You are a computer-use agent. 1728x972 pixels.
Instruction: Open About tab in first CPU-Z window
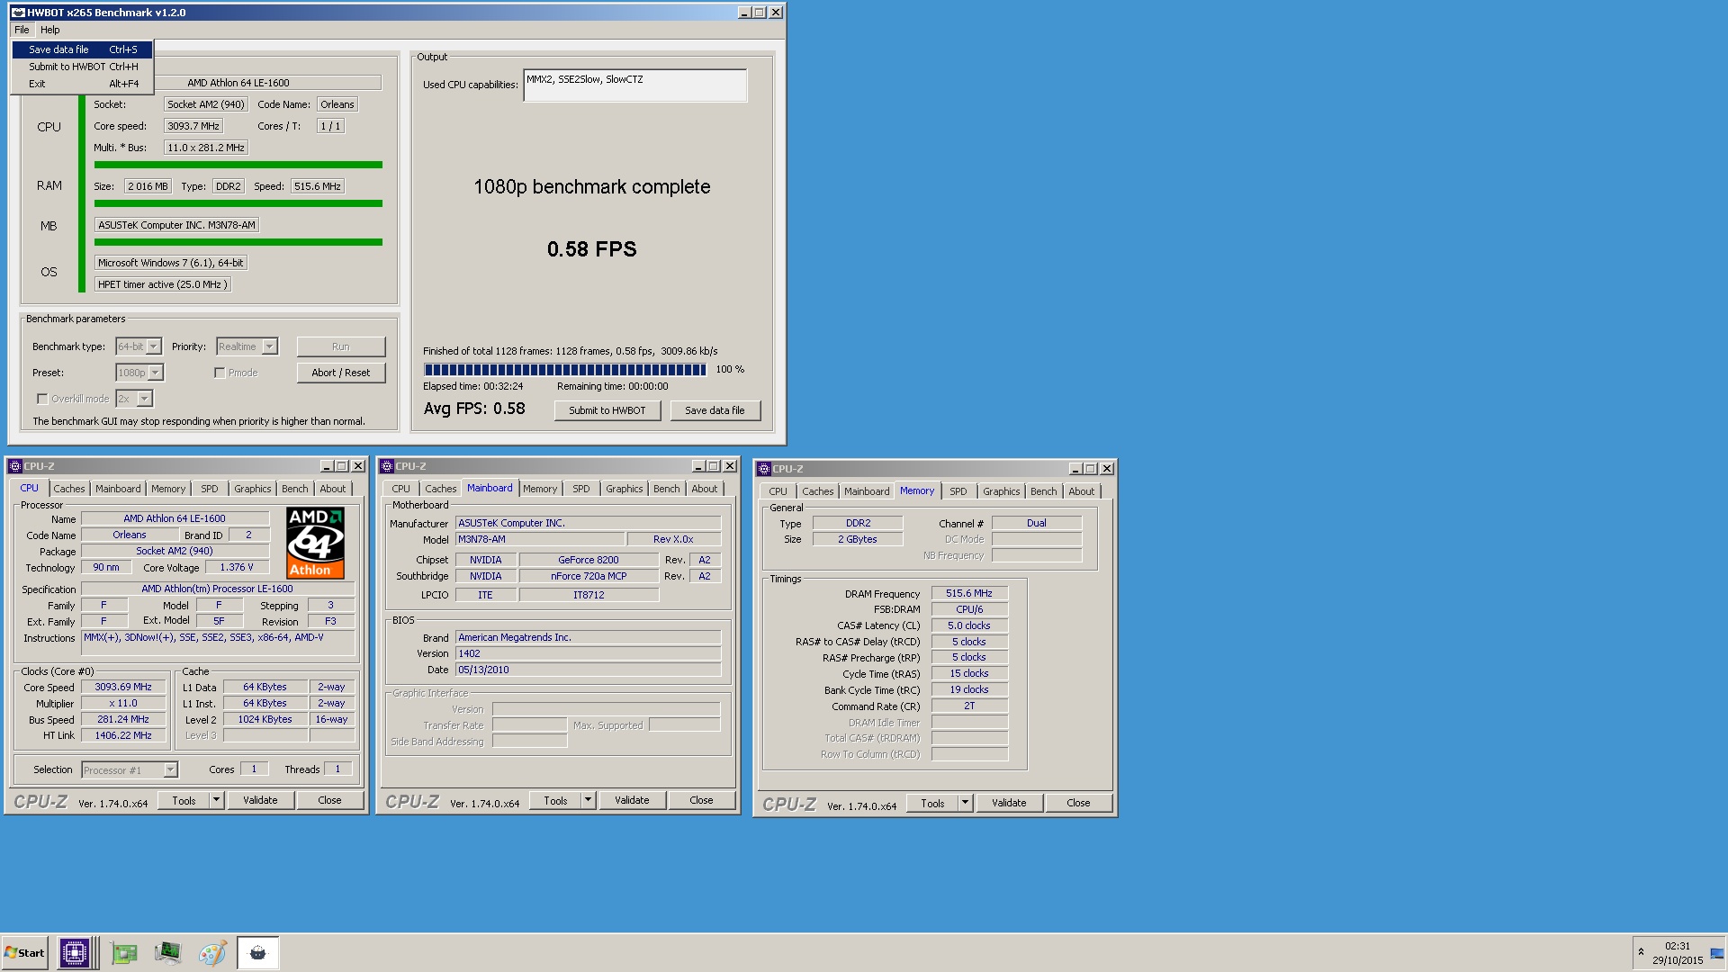(333, 489)
